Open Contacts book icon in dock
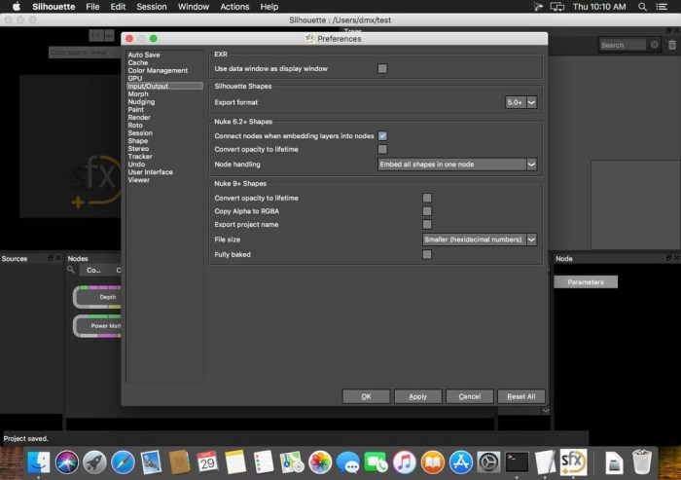681x480 pixels. [179, 462]
